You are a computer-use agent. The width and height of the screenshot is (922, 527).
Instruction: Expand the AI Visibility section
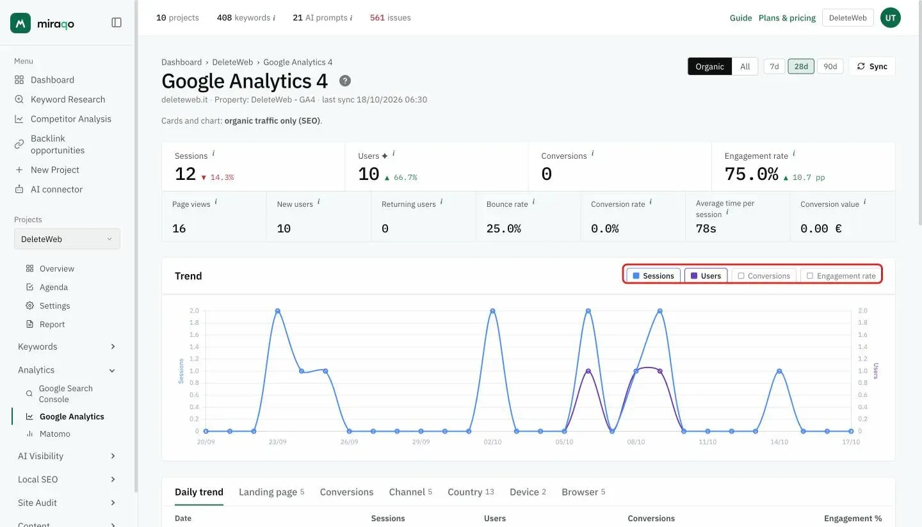point(67,456)
